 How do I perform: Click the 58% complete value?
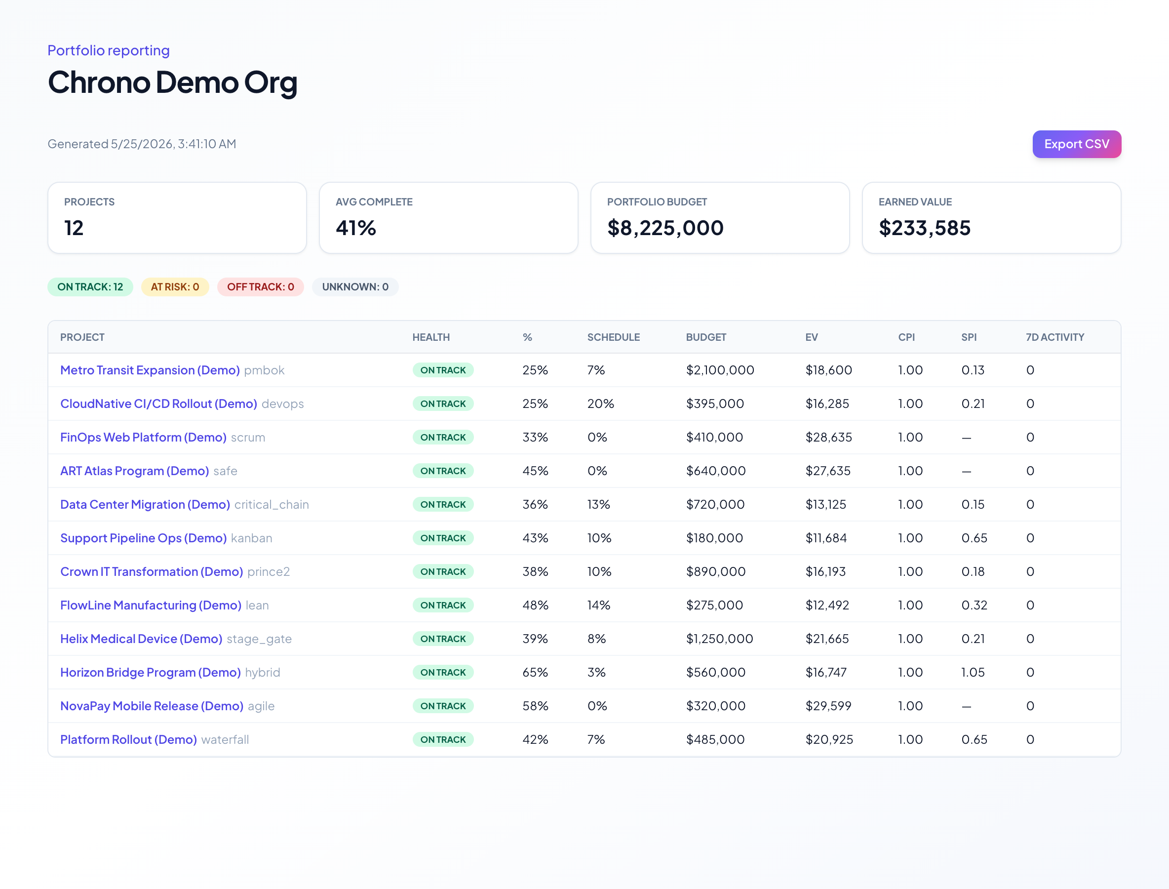(535, 706)
